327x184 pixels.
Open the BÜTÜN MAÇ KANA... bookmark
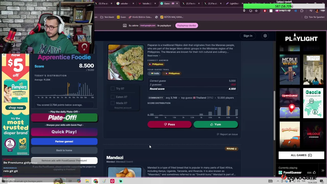coord(172,17)
